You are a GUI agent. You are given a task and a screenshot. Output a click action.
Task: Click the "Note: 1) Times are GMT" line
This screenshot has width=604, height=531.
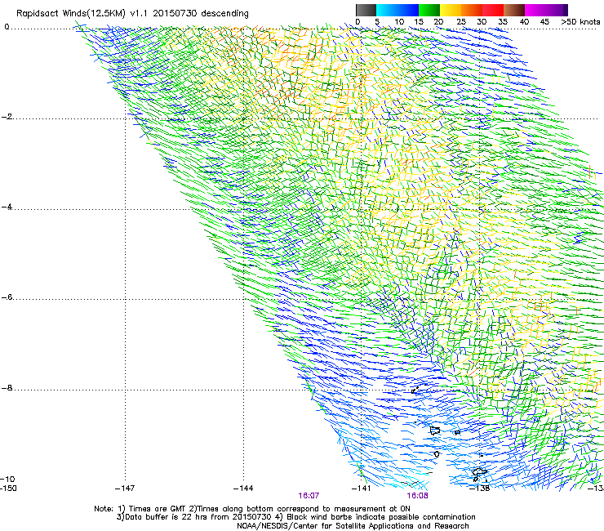(x=252, y=509)
